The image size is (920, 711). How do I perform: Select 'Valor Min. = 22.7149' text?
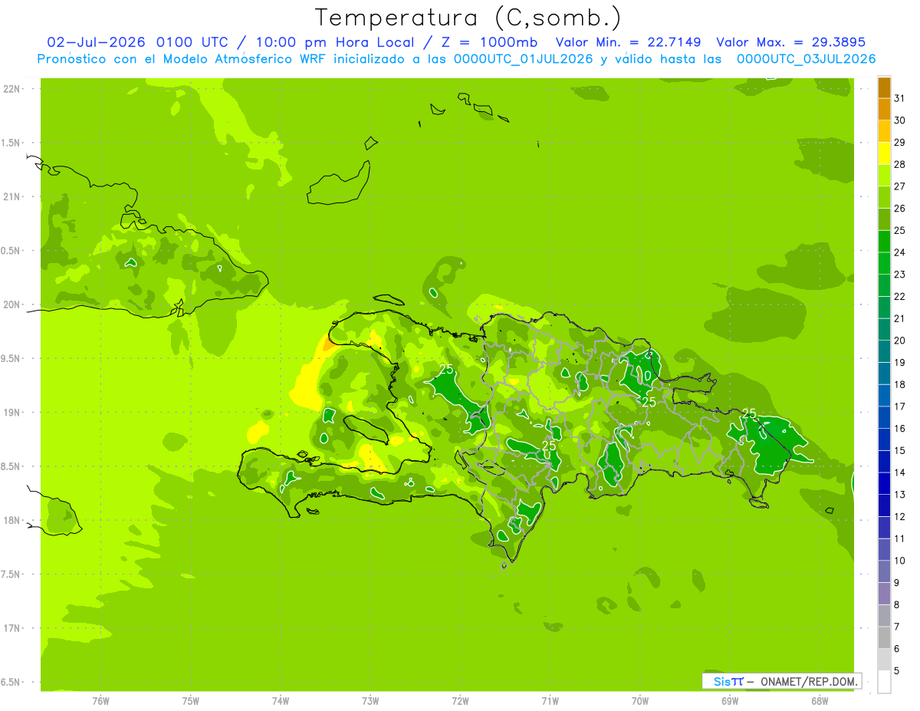coord(629,43)
